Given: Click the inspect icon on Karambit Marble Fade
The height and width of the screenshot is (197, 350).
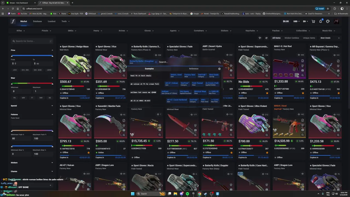Looking at the screenshot, I should 124,125.
